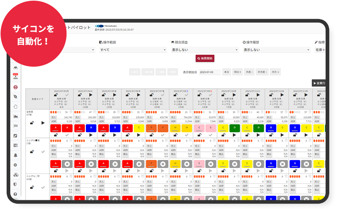Click memo icon next to count 51
The width and height of the screenshot is (341, 209).
click(70, 112)
